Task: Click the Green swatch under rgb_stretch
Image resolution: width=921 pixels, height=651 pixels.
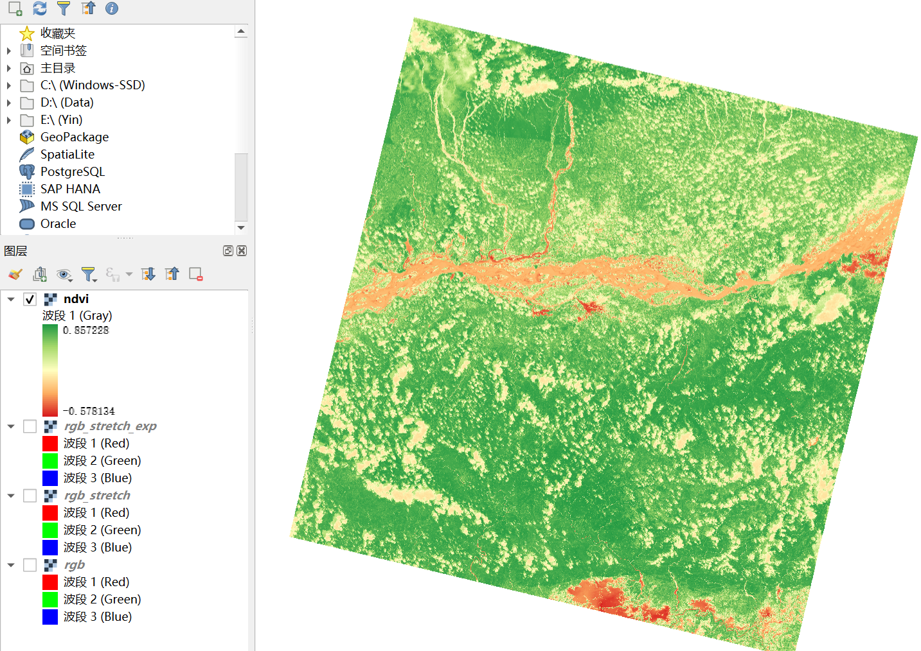Action: [50, 530]
